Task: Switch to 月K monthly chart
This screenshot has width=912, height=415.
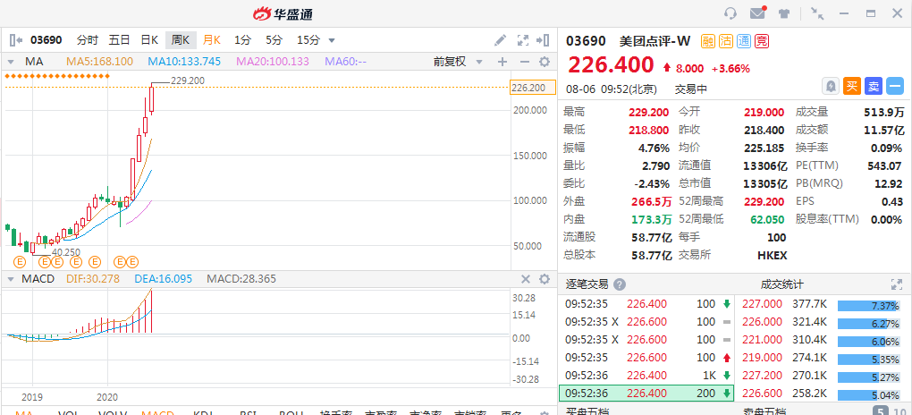Action: [x=212, y=40]
